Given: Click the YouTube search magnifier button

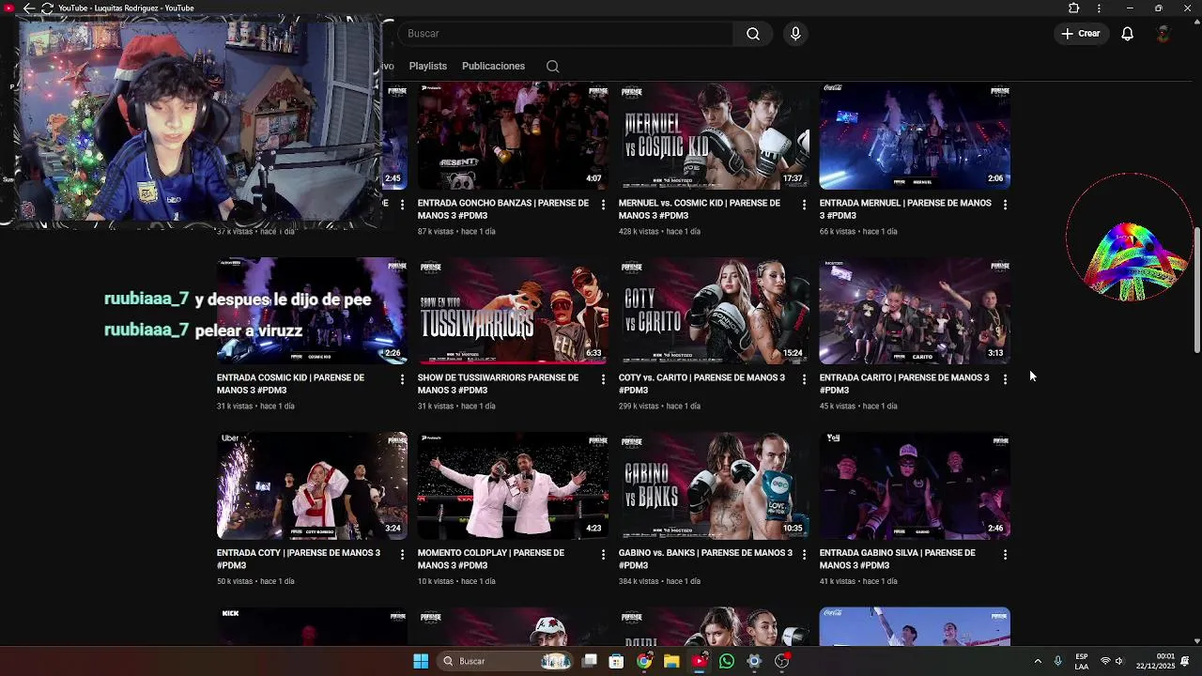Looking at the screenshot, I should click(x=753, y=34).
